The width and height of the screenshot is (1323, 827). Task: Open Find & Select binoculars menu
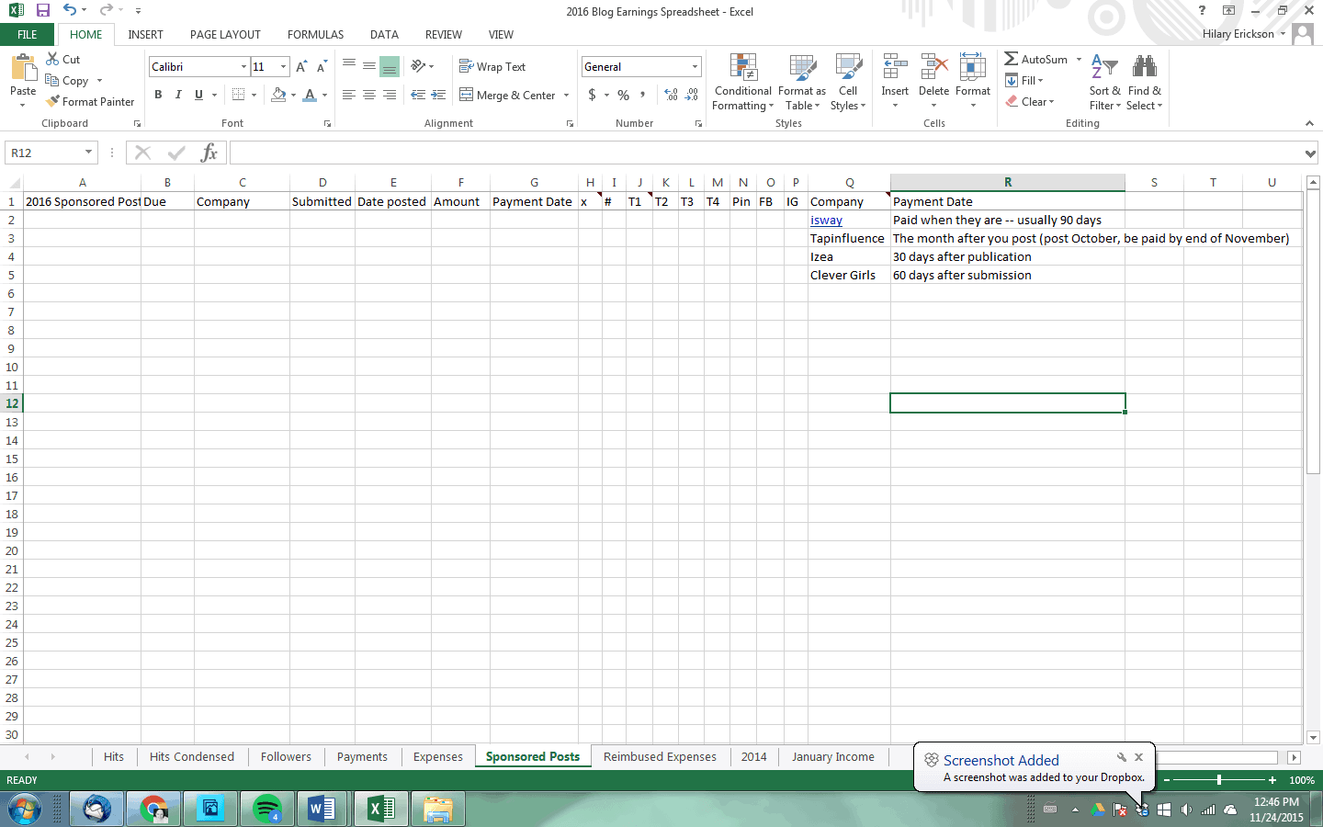click(1144, 82)
